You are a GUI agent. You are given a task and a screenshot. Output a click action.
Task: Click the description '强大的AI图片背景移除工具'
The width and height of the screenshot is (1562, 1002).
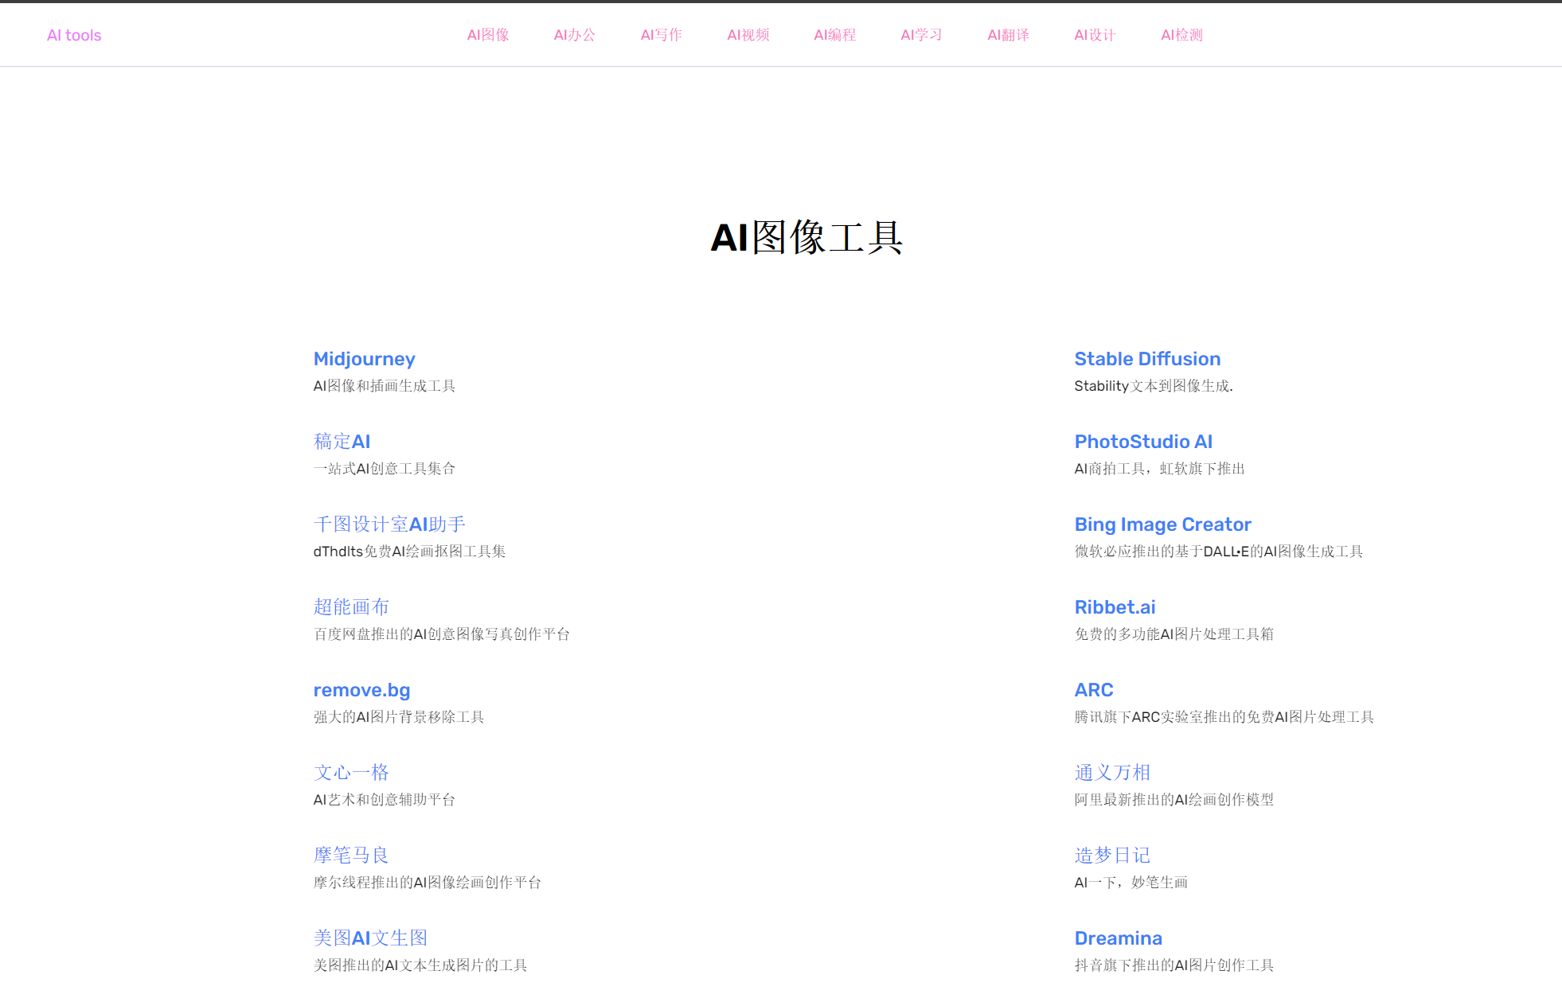[x=399, y=717]
